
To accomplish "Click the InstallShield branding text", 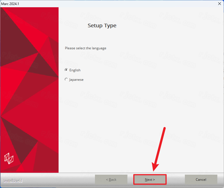I will click(x=13, y=181).
